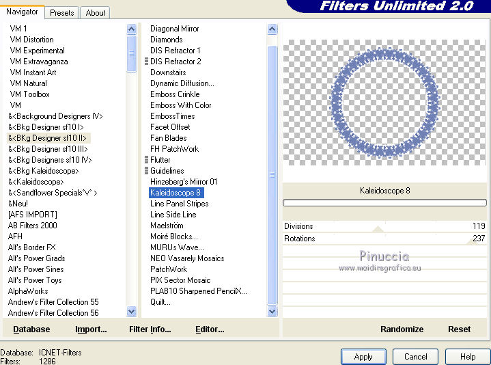491x365 pixels.
Task: Click the filter list scrollbar thumb
Action: [272, 175]
